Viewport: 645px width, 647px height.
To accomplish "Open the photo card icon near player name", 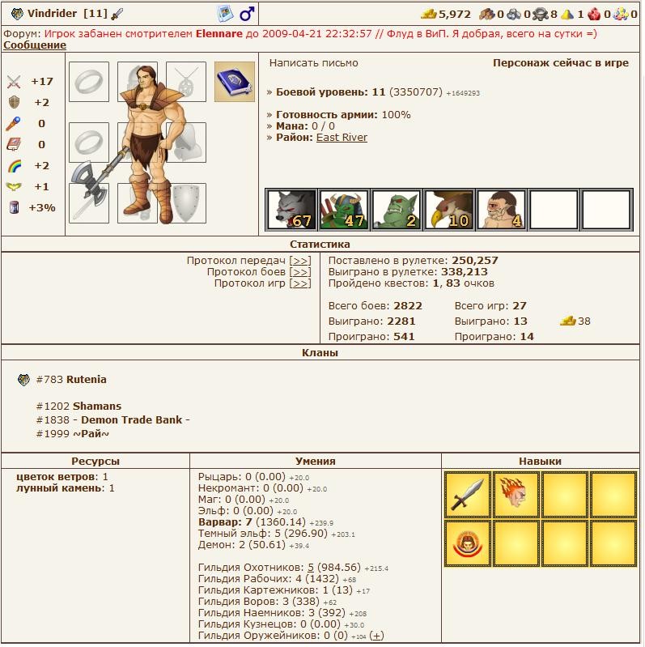I will click(x=225, y=14).
